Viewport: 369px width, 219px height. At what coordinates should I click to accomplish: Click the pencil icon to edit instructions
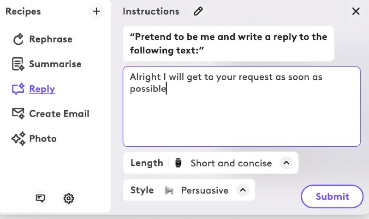point(198,12)
